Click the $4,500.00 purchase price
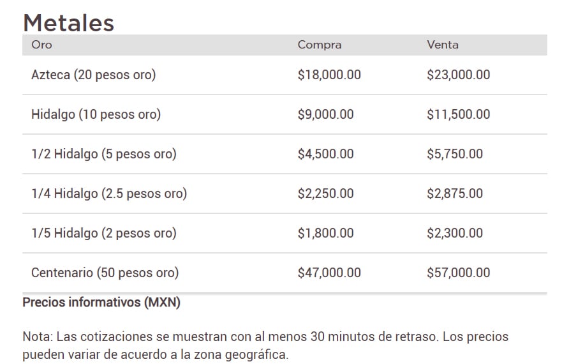Viewport: 562px width, 364px height. click(325, 154)
